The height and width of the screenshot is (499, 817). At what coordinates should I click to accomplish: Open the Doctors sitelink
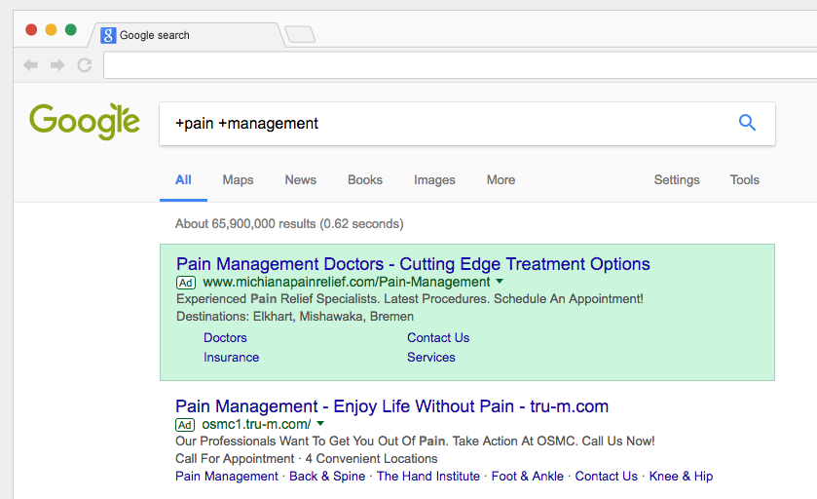(225, 338)
